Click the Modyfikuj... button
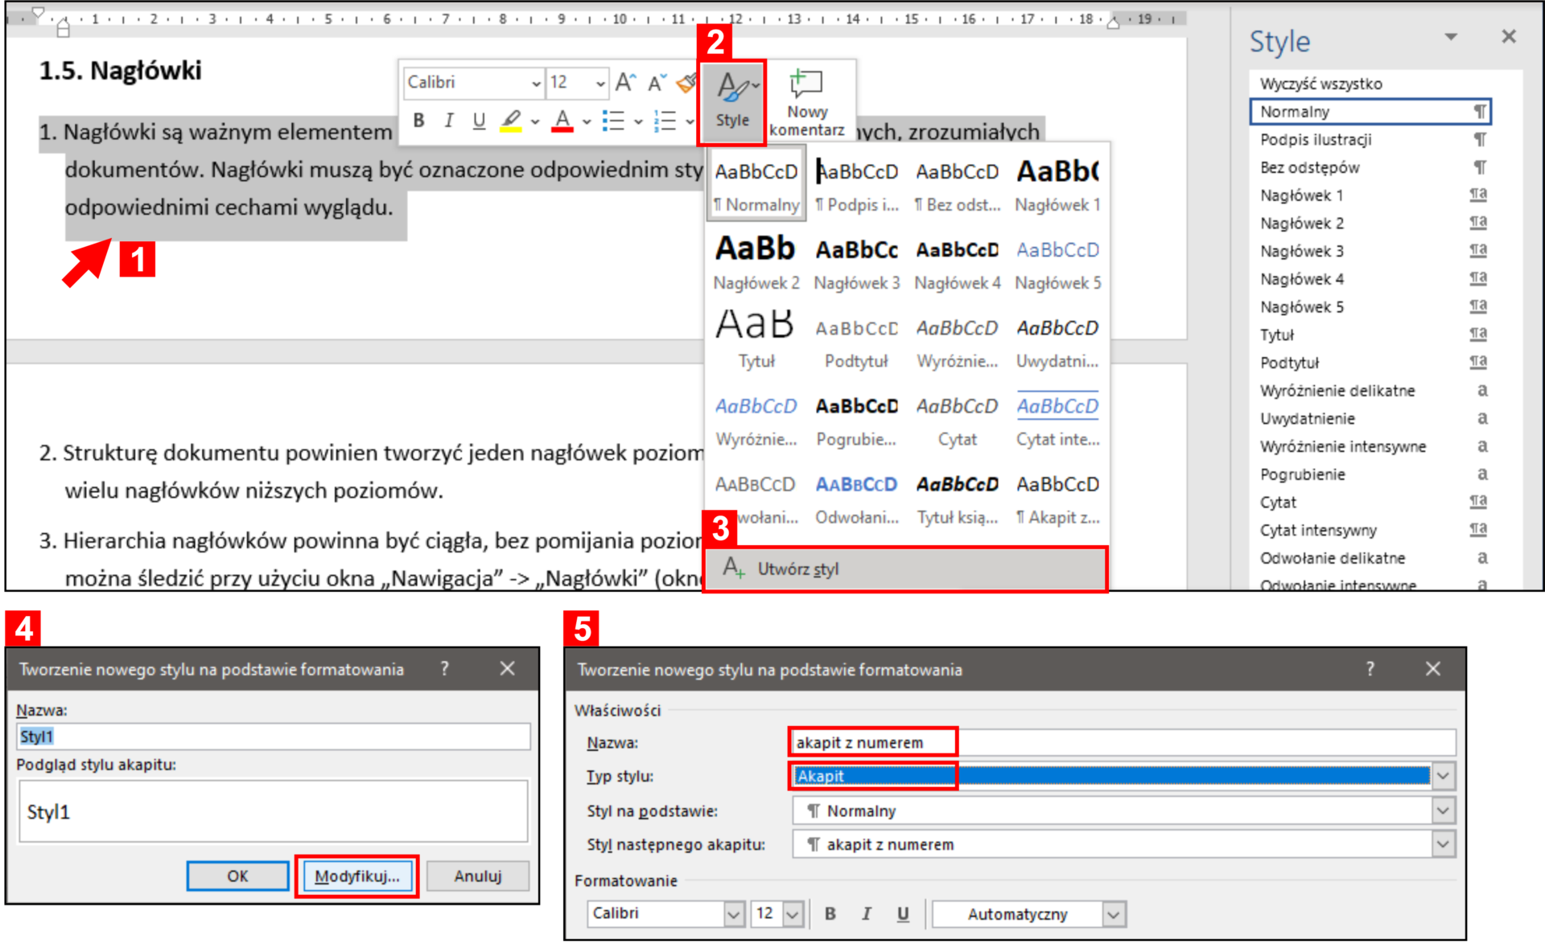This screenshot has height=944, width=1545. (357, 876)
